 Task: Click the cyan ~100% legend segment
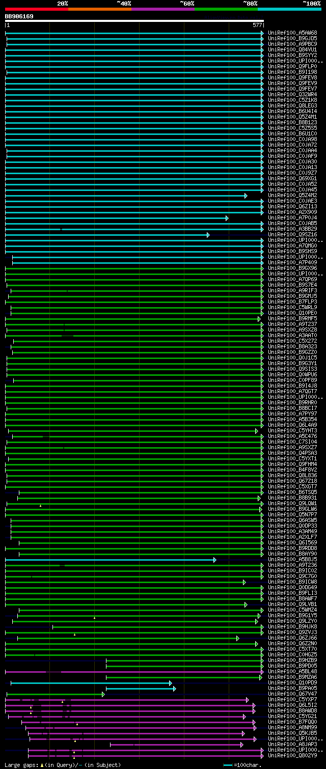[x=289, y=9]
